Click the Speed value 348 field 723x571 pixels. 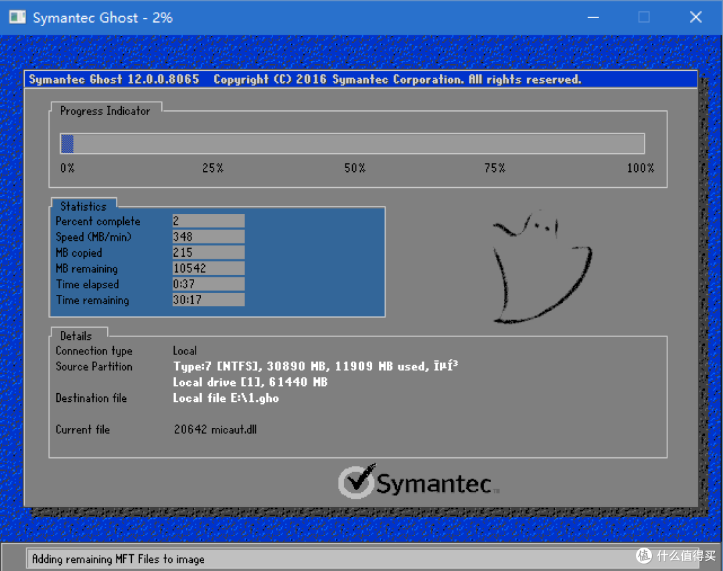tap(208, 237)
